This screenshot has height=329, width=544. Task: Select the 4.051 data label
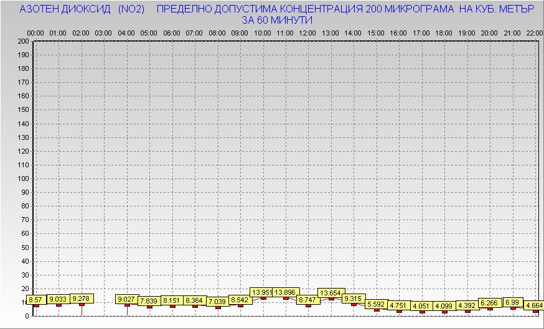(421, 306)
